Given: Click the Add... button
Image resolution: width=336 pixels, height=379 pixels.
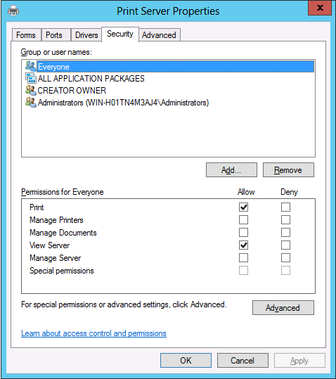Looking at the screenshot, I should (231, 170).
